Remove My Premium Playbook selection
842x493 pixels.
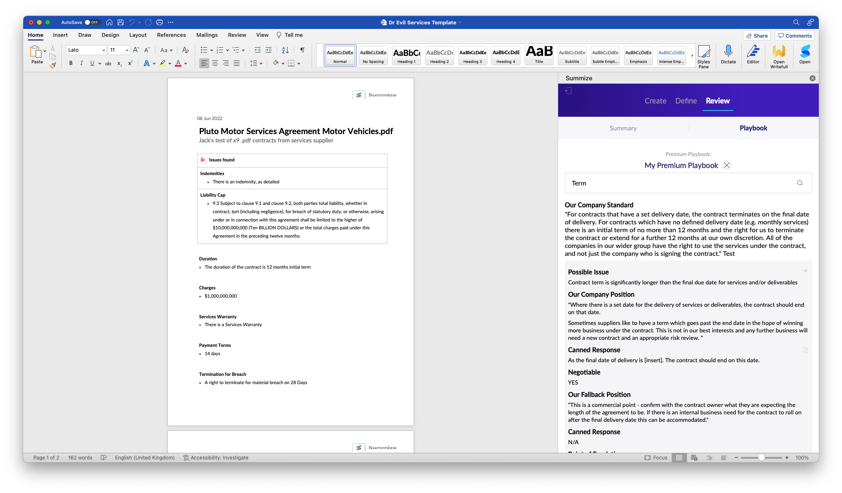(727, 165)
